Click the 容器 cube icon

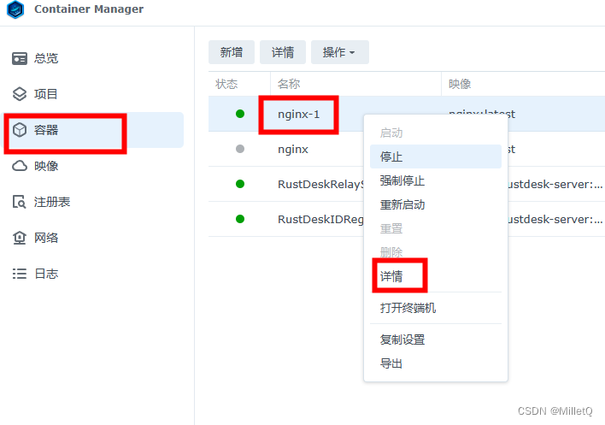click(x=20, y=130)
